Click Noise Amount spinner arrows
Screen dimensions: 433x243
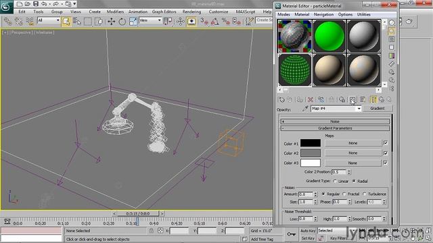point(316,194)
